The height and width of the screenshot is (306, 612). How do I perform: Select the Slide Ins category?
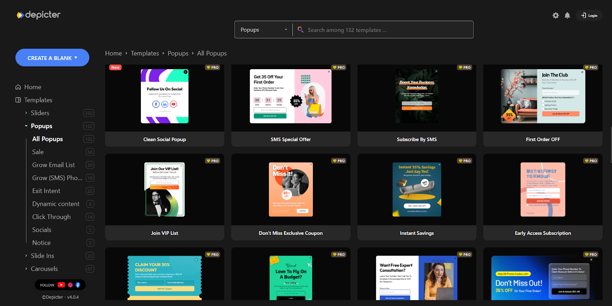[x=42, y=256]
